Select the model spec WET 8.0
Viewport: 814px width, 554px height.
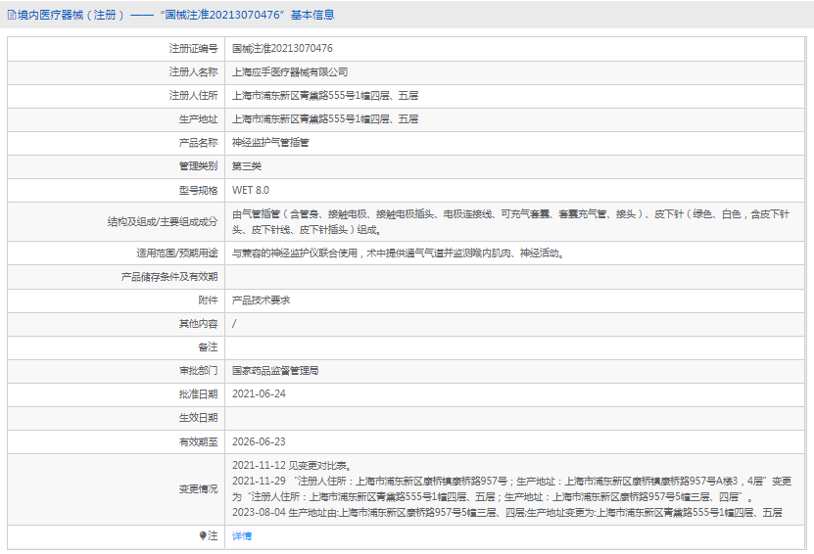[251, 190]
